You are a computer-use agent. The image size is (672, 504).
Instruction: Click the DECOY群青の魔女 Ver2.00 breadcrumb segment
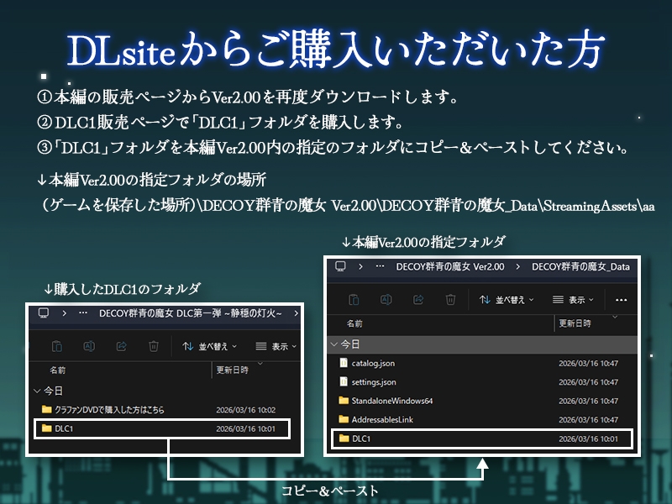[x=449, y=266]
